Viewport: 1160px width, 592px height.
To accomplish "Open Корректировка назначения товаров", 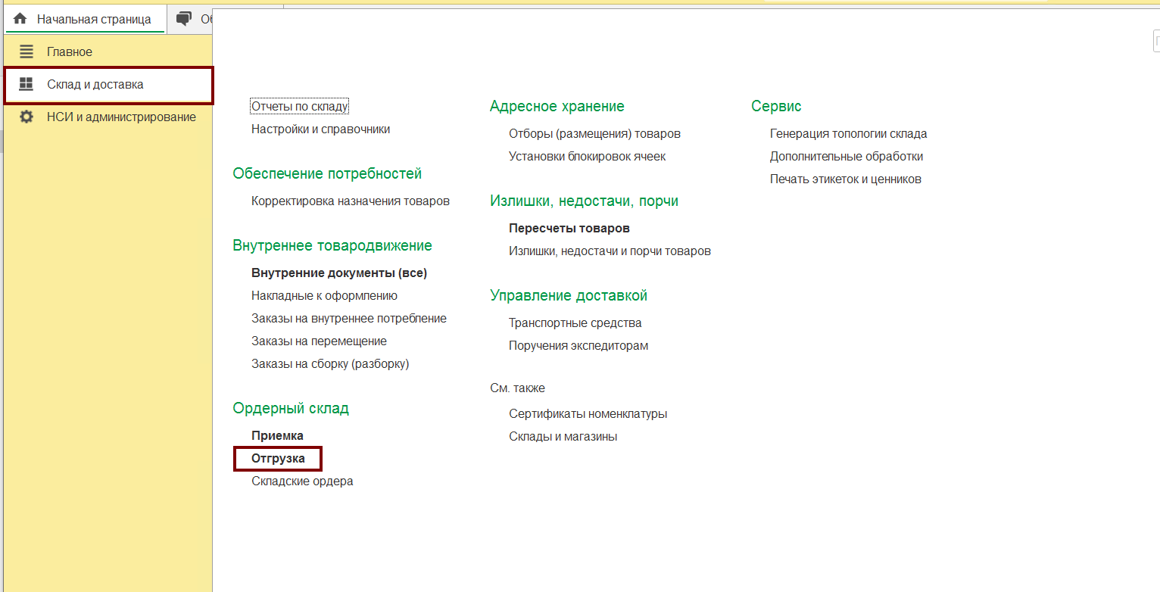I will click(x=351, y=201).
